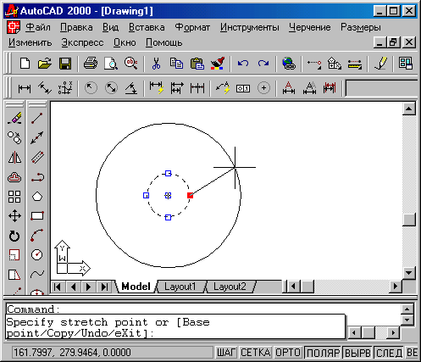Click the Save floppy disk icon
The image size is (421, 362).
tap(65, 64)
